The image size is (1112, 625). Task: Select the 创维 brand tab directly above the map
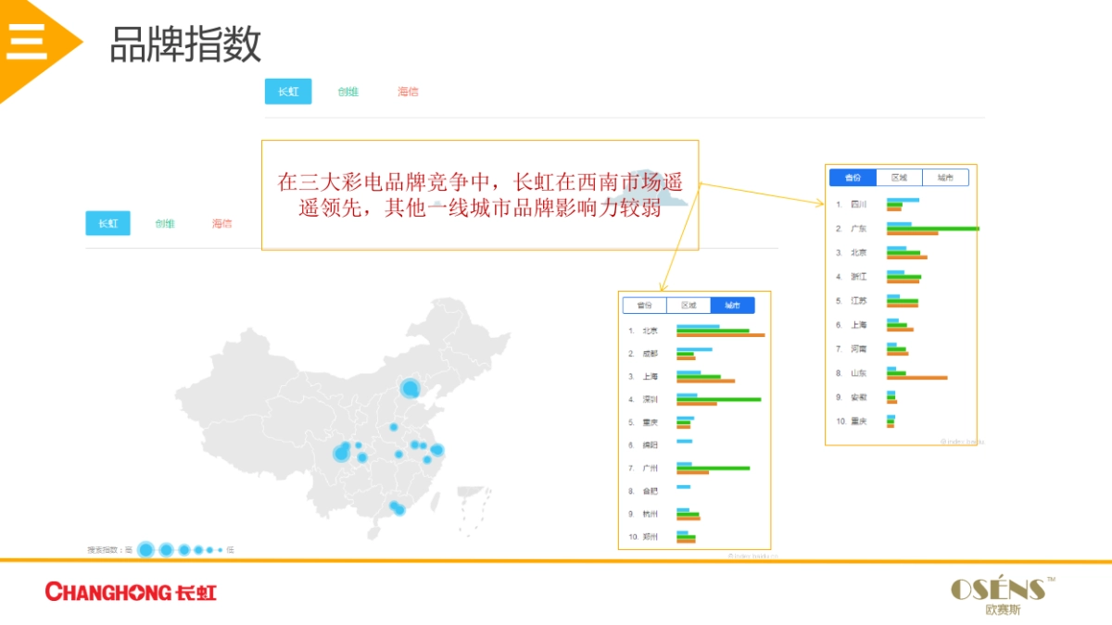tap(165, 223)
